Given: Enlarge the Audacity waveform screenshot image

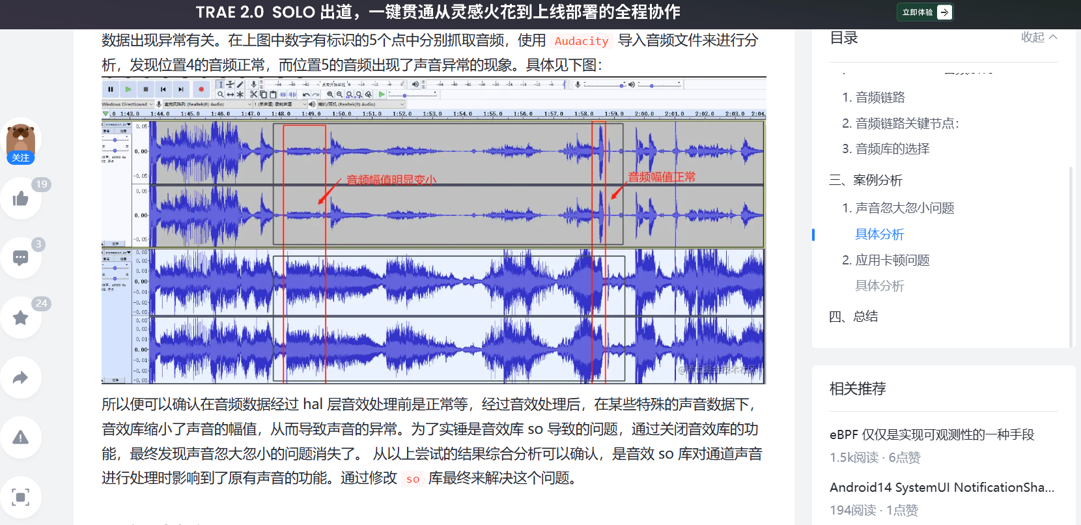Looking at the screenshot, I should (433, 231).
